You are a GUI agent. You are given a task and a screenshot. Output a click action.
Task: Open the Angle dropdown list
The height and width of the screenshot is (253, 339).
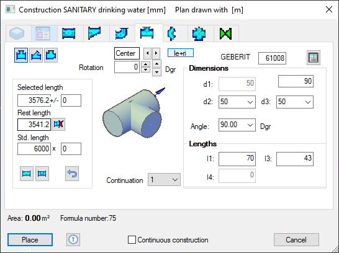click(x=237, y=125)
